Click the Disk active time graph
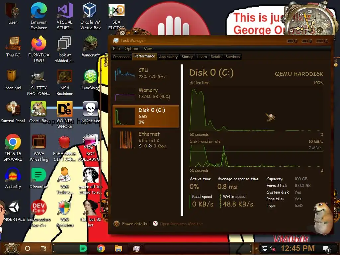This screenshot has width=340, height=255. [x=256, y=109]
